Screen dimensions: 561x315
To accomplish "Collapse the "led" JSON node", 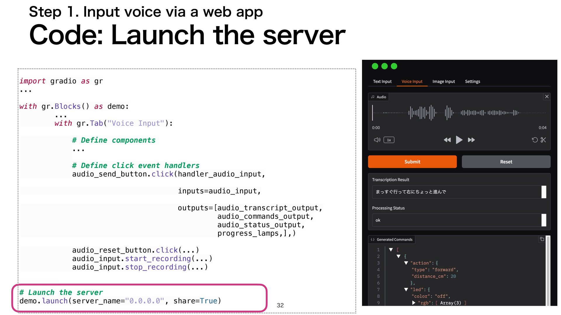I will tap(406, 290).
